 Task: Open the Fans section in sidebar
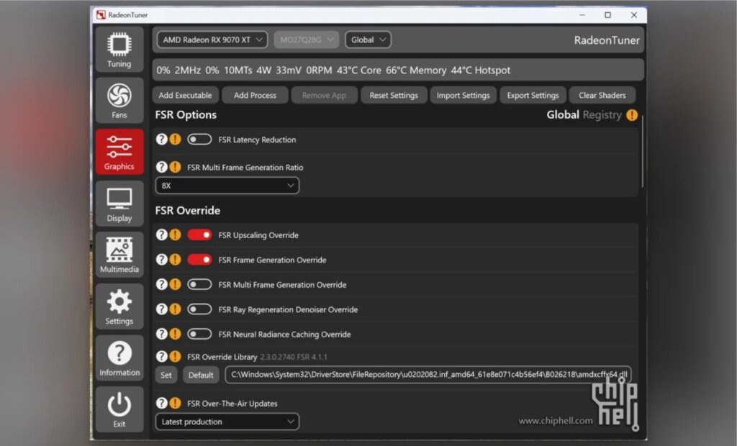119,101
